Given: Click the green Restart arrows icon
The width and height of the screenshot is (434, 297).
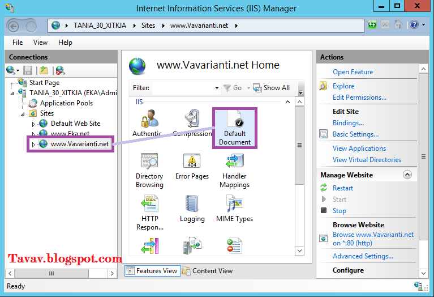Looking at the screenshot, I should click(x=324, y=188).
